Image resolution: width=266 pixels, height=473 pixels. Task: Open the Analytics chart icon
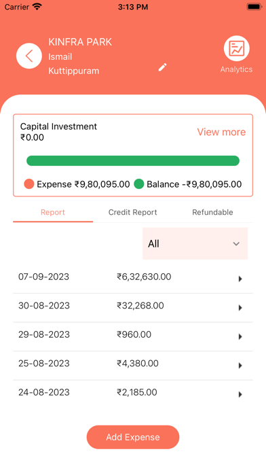click(x=236, y=48)
